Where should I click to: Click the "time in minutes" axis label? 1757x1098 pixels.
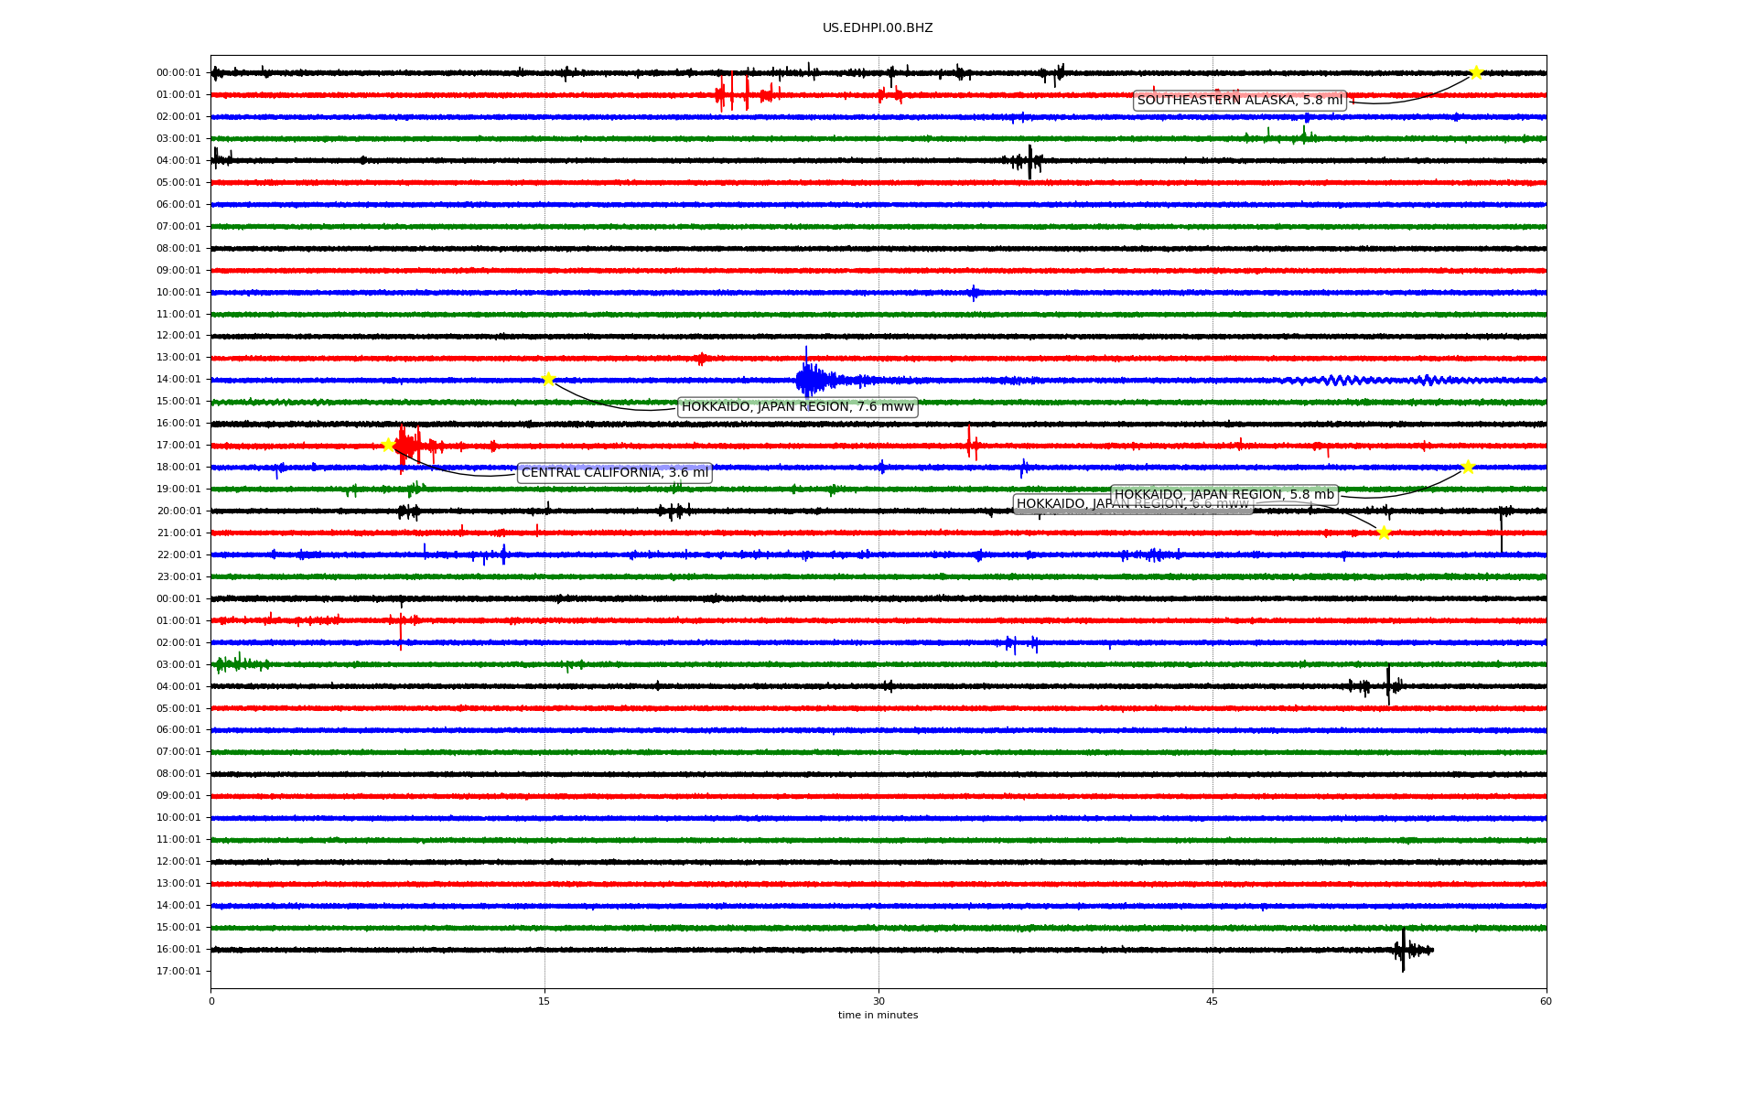tap(878, 1015)
